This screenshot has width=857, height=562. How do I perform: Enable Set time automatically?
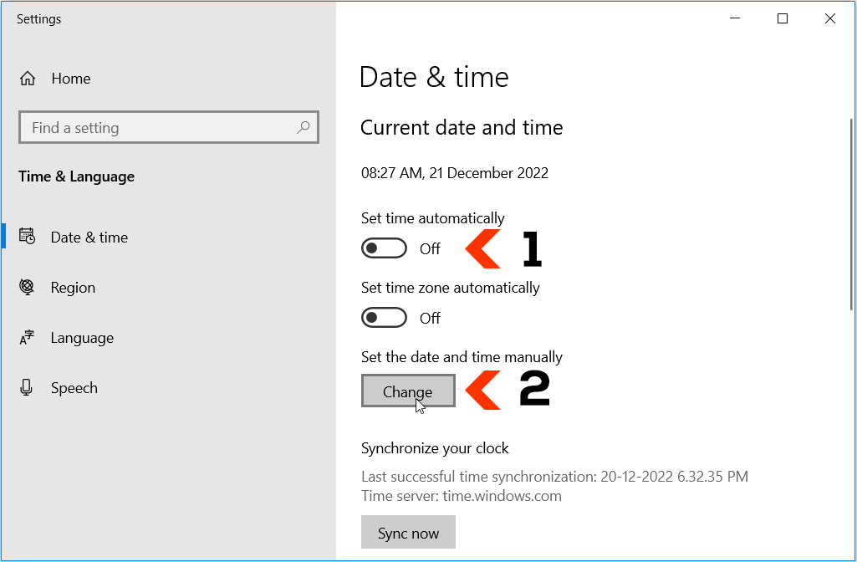(x=384, y=248)
